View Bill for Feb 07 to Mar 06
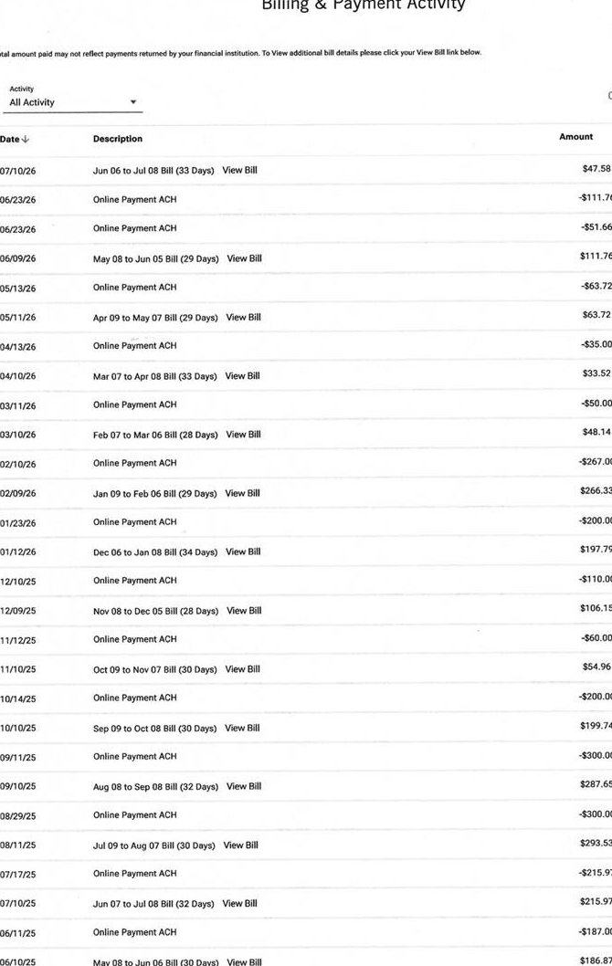612x966 pixels. tap(244, 435)
